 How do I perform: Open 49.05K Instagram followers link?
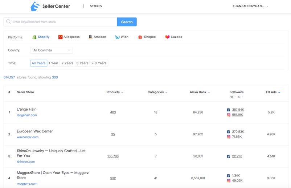(x=237, y=181)
